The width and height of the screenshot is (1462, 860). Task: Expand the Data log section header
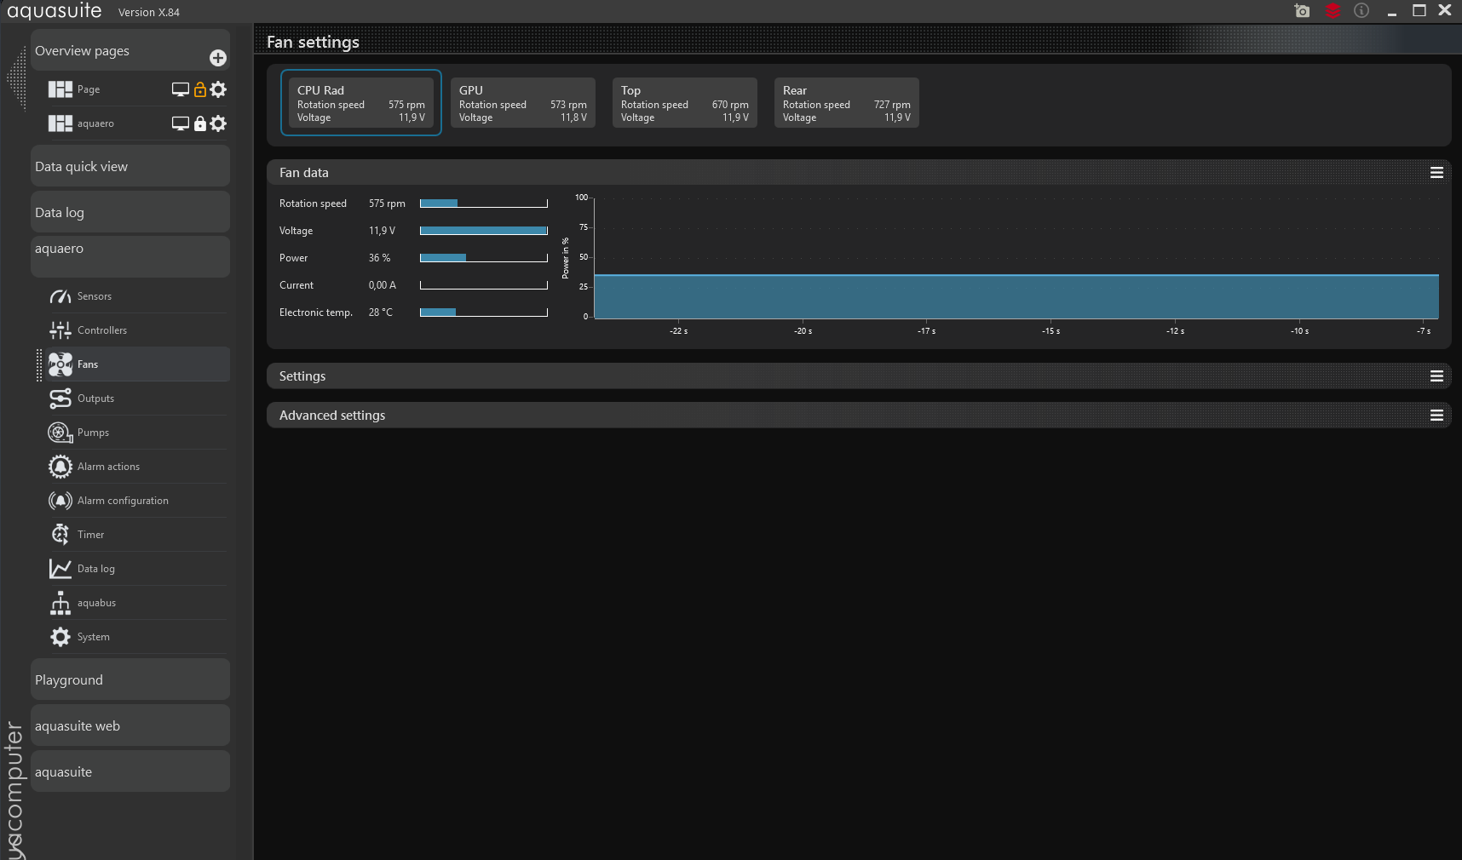pyautogui.click(x=130, y=212)
